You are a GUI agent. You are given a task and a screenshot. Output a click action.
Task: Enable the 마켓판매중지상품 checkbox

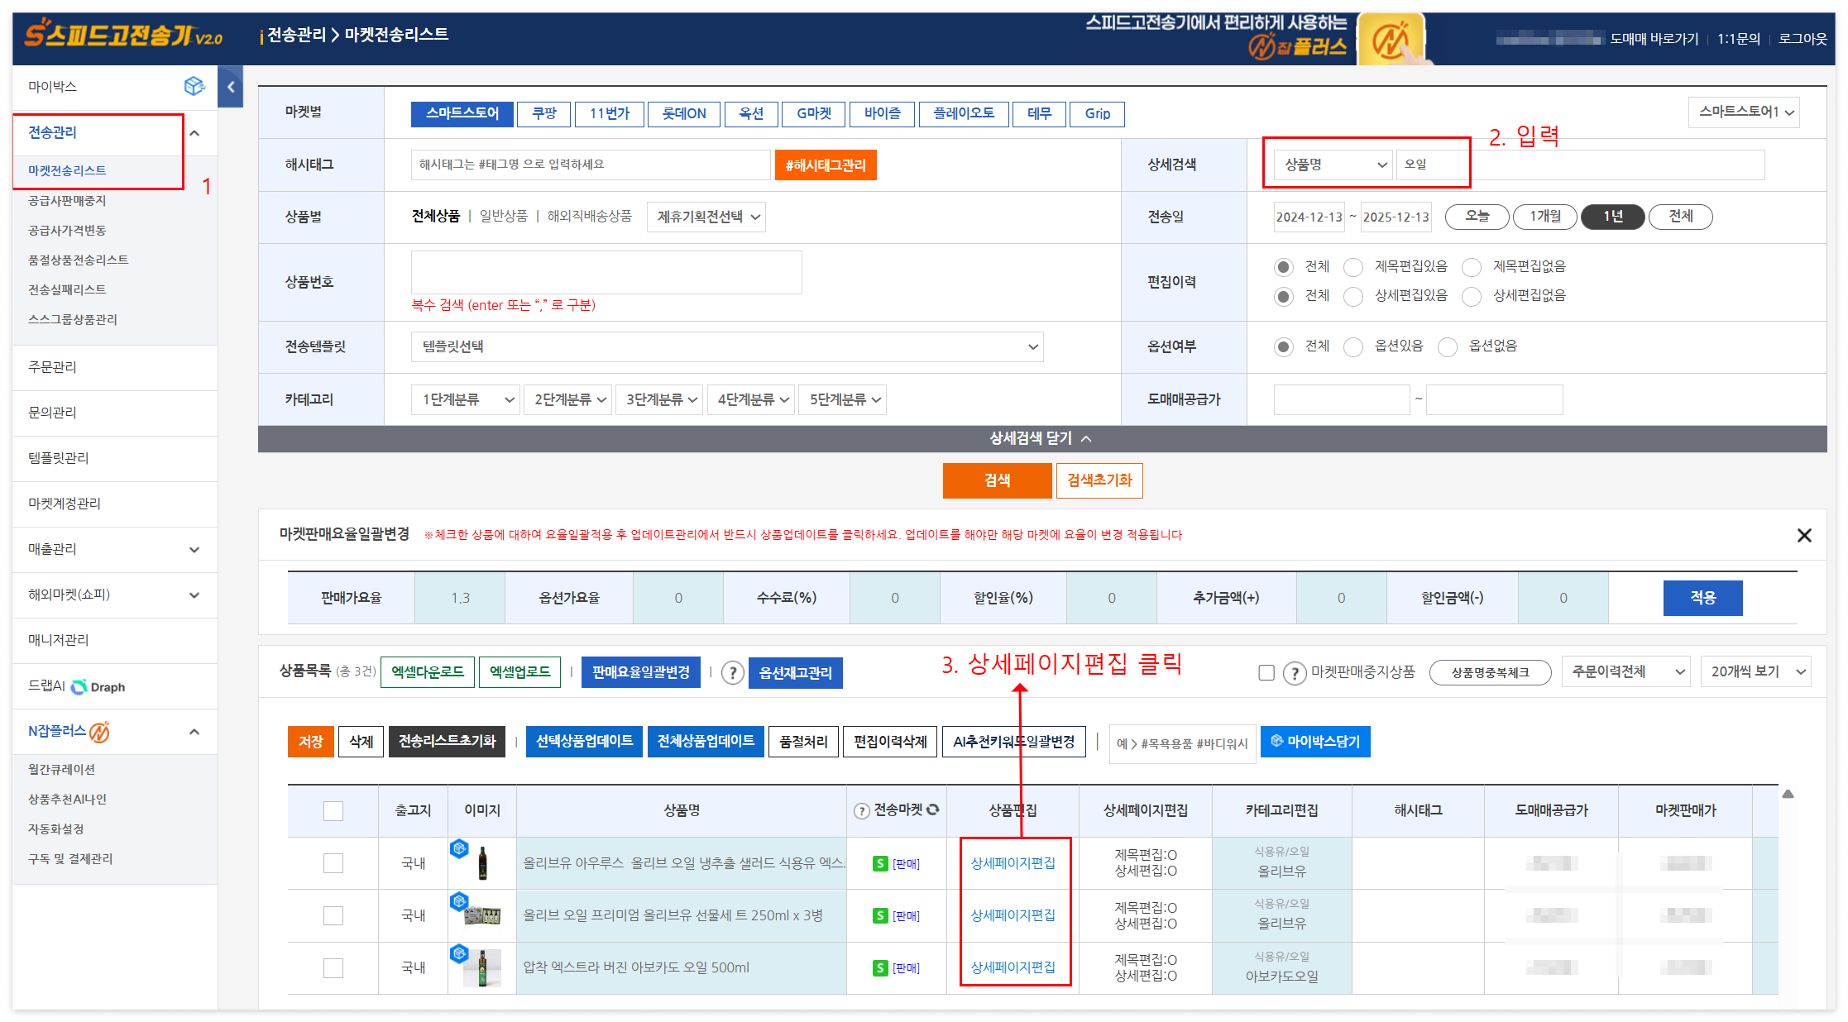pos(1266,672)
